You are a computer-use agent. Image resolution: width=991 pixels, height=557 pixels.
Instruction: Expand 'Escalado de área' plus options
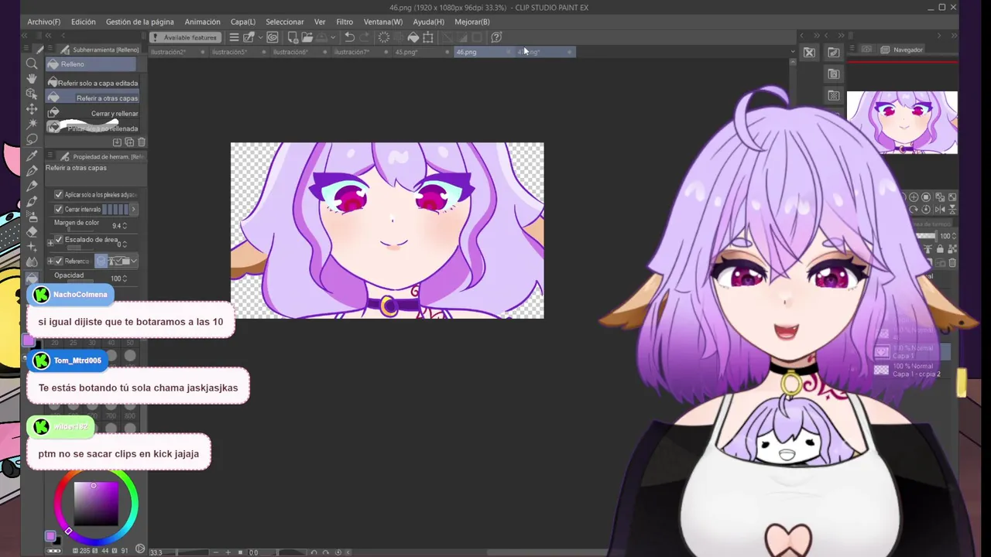50,243
